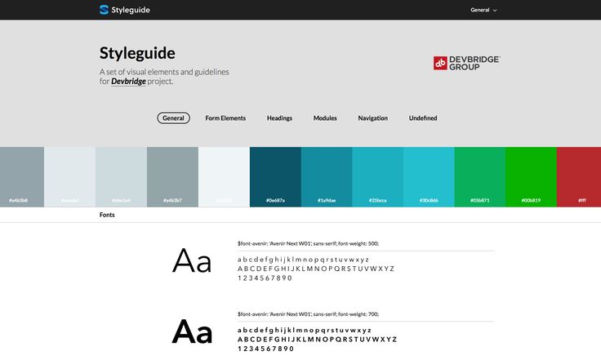Click the Devbridge Group logo
Viewport: 601px width, 360px height.
pos(467,63)
